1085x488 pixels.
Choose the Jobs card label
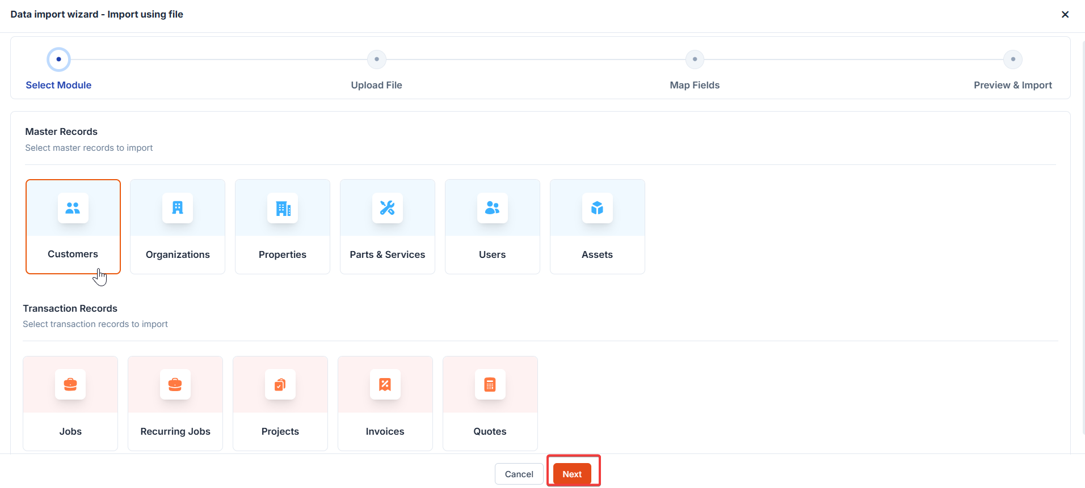(70, 431)
